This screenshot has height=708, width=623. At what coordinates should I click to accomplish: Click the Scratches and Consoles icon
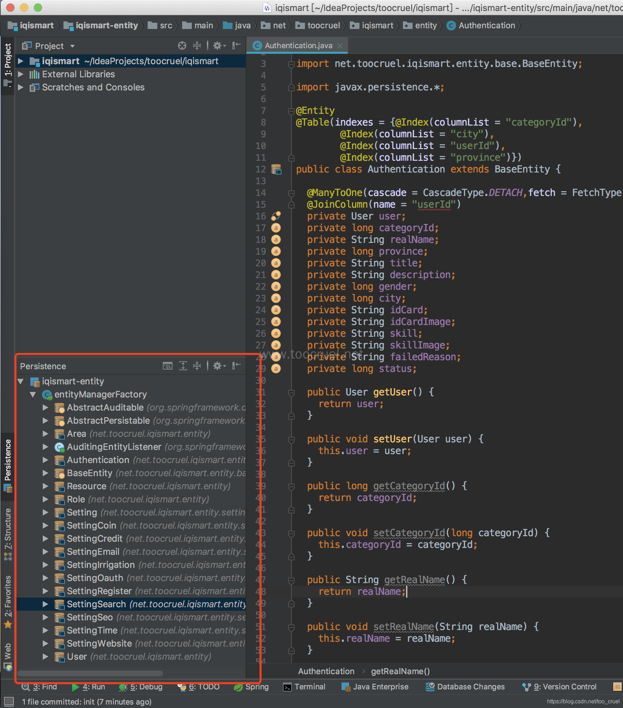(34, 88)
